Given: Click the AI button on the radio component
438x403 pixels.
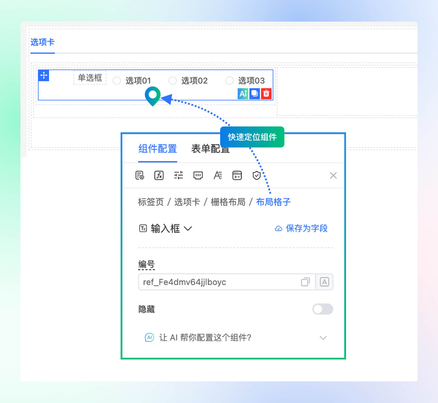Looking at the screenshot, I should pyautogui.click(x=243, y=93).
